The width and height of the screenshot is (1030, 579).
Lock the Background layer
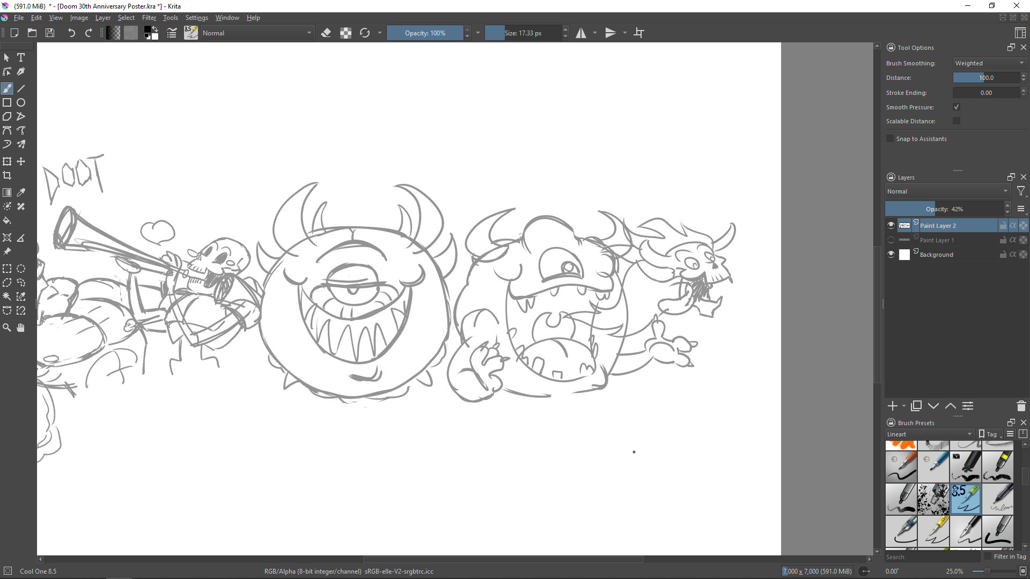[x=1003, y=255]
